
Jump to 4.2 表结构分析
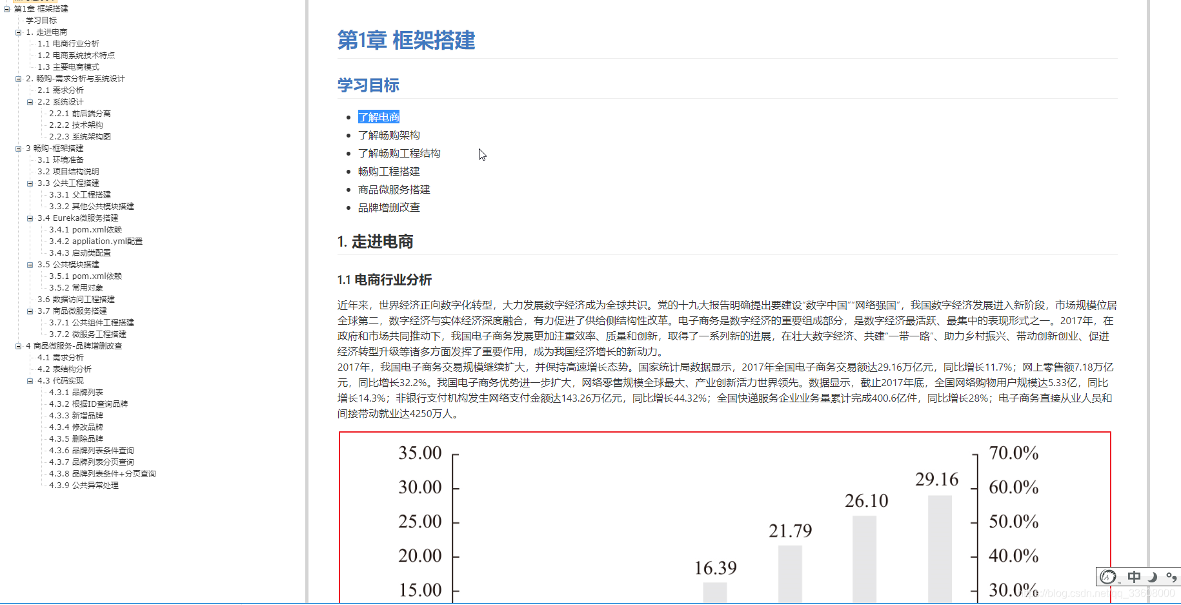tap(65, 369)
